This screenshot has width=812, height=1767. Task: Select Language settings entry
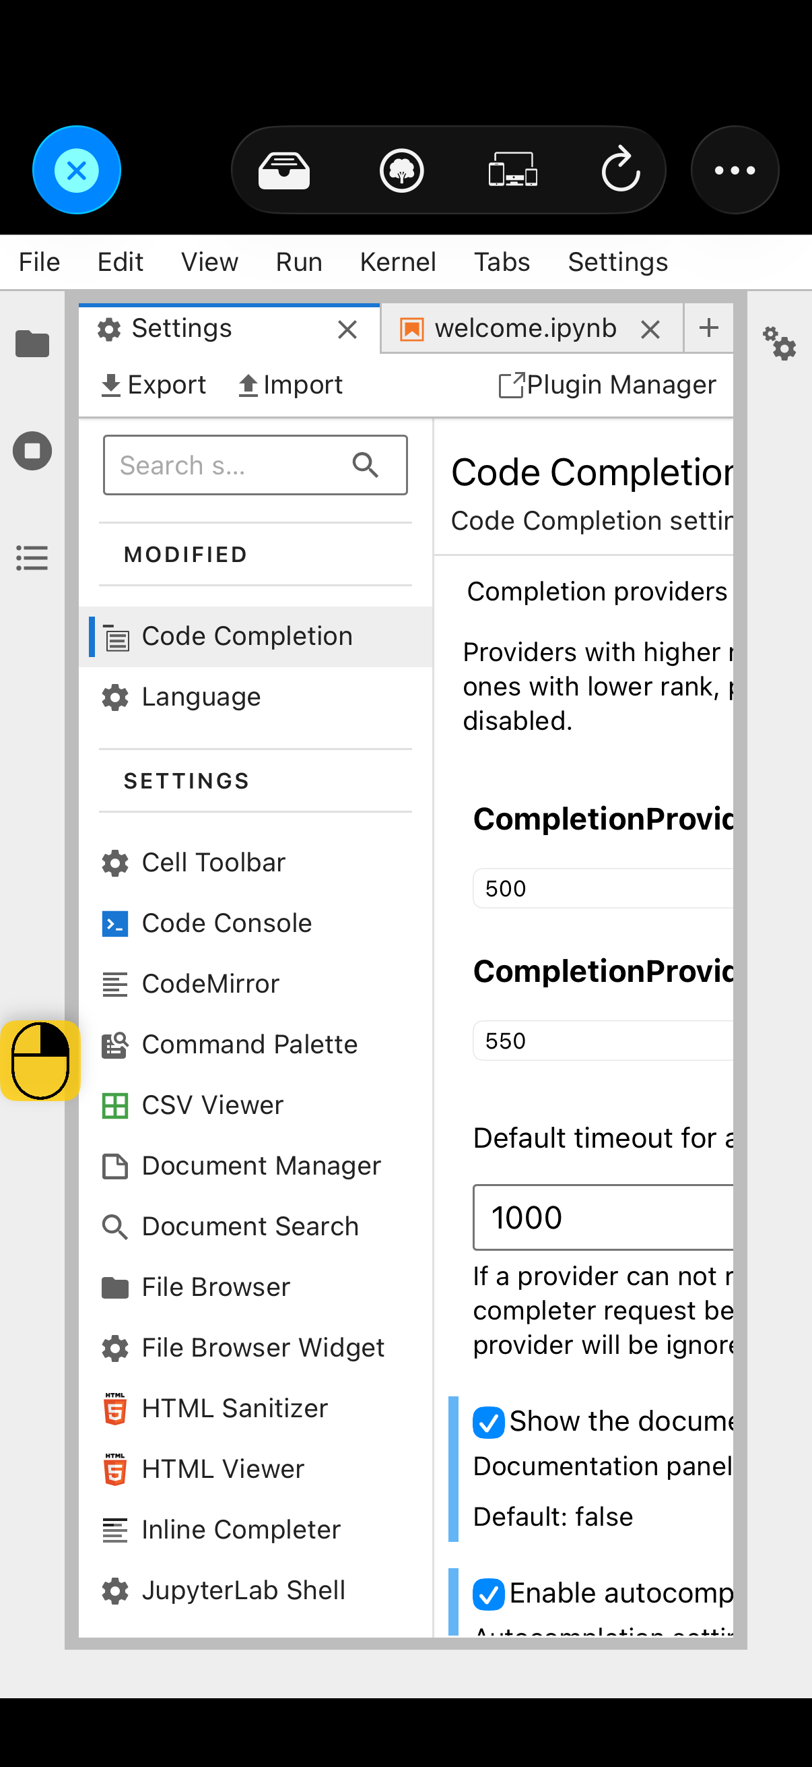tap(257, 697)
